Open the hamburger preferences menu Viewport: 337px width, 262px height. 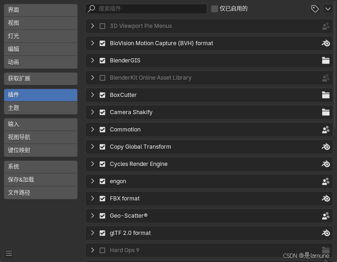tap(9, 254)
